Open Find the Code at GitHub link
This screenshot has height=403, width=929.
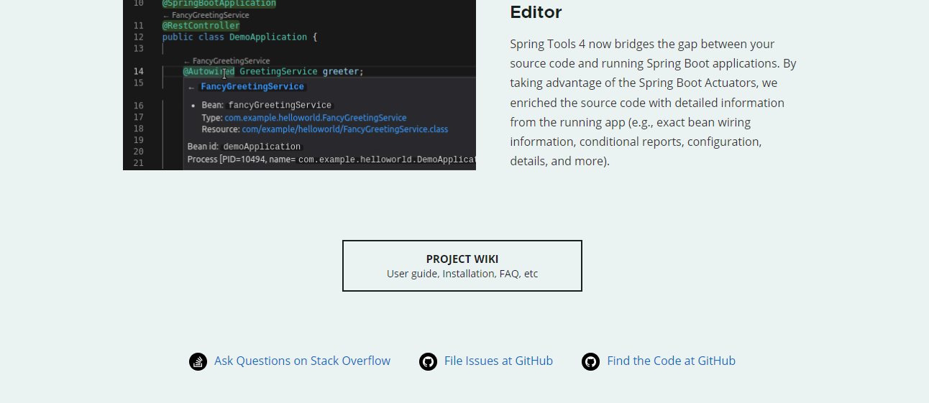coord(671,361)
